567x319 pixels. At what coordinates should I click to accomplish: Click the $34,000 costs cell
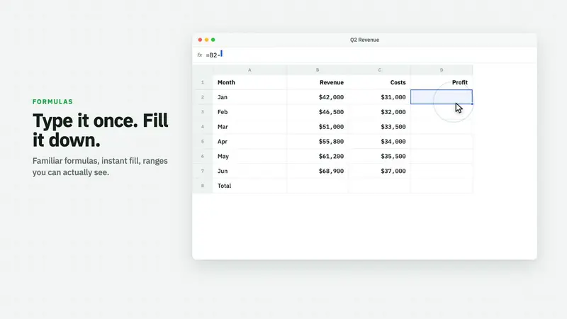(380, 141)
